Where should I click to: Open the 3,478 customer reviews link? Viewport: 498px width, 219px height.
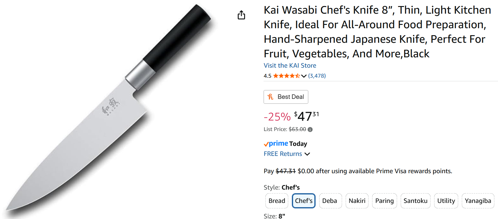[x=317, y=76]
